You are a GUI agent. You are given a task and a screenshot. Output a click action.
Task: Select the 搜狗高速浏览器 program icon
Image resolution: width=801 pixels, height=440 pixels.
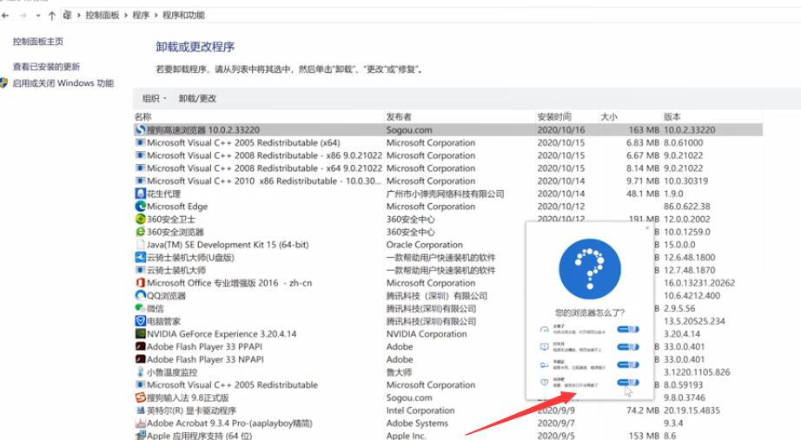click(x=141, y=129)
